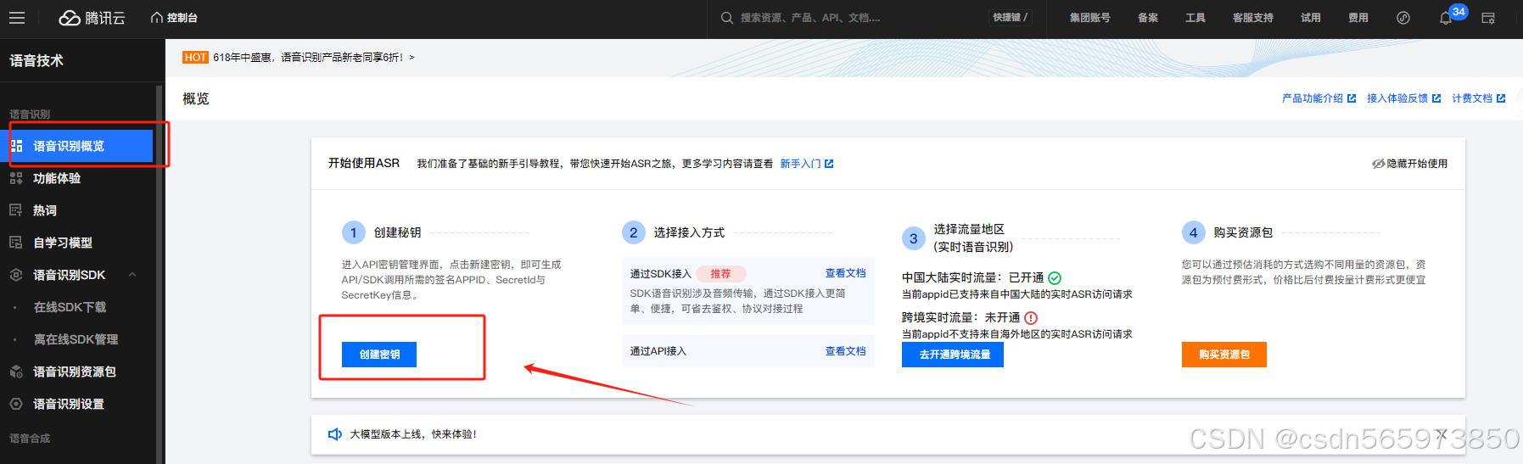Click the 去开通跨境流量 button
Viewport: 1523px width, 464px height.
(953, 355)
